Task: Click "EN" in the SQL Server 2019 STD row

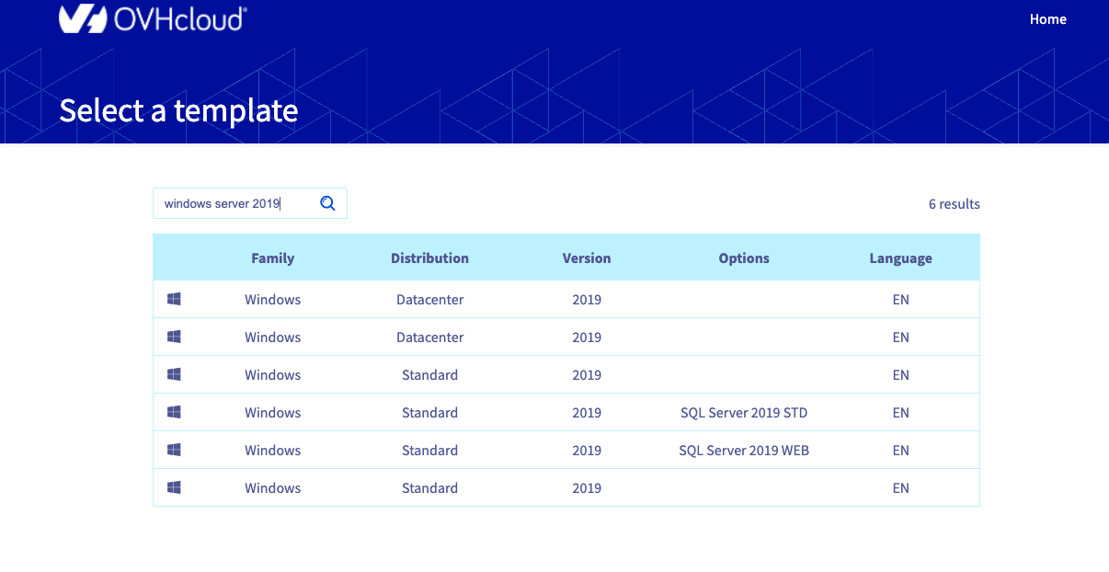Action: click(x=901, y=413)
